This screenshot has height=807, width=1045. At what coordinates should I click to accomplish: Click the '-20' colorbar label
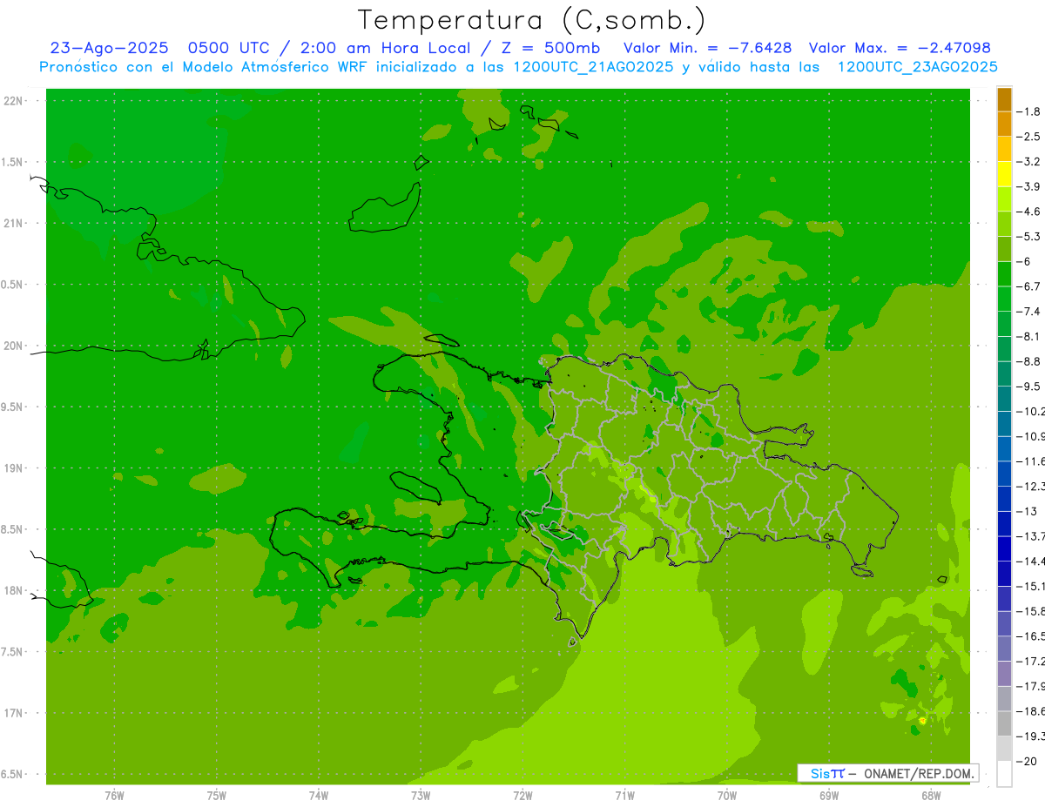(1027, 762)
